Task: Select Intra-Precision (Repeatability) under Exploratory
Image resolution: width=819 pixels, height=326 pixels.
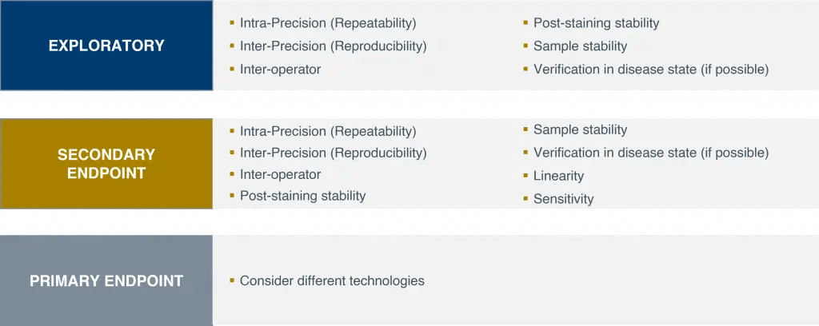Action: (x=328, y=23)
